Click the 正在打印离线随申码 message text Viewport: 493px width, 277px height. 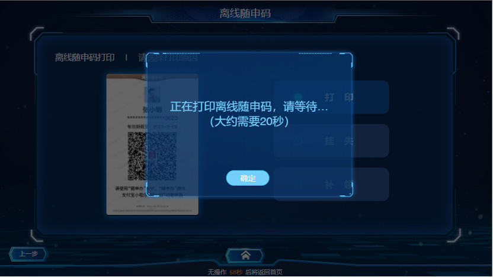[x=249, y=107]
